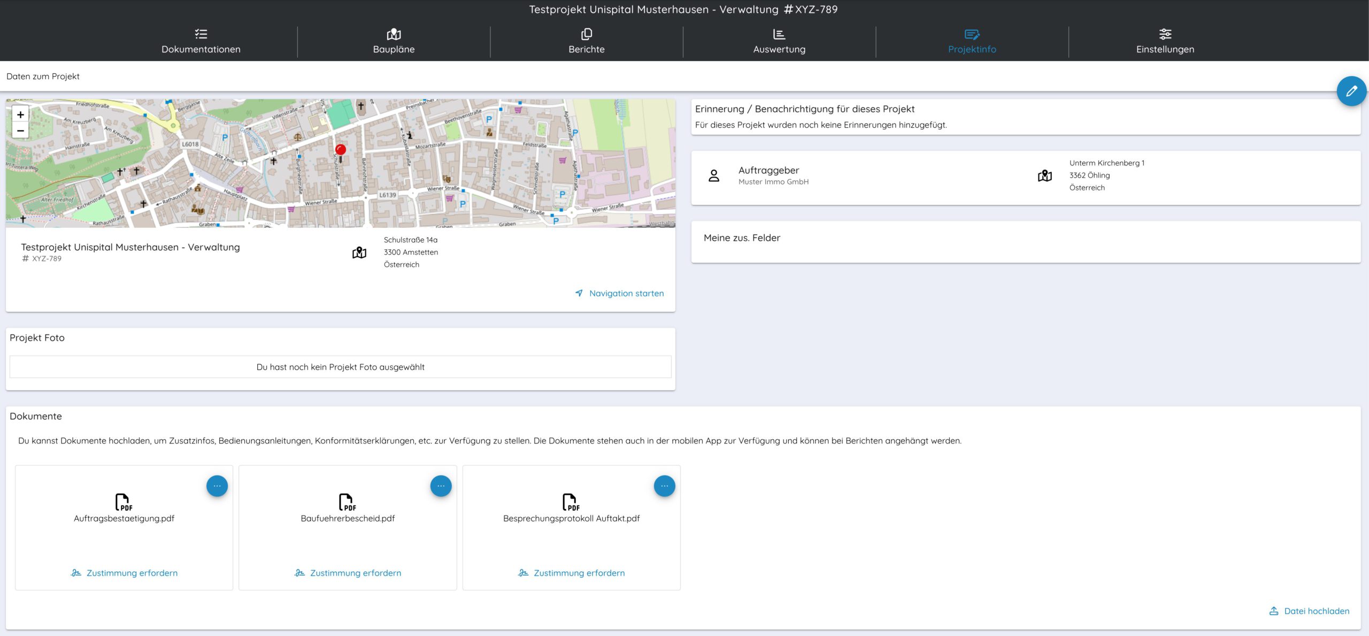The height and width of the screenshot is (636, 1369).
Task: Click Datei hochladen to upload a file
Action: point(1310,611)
